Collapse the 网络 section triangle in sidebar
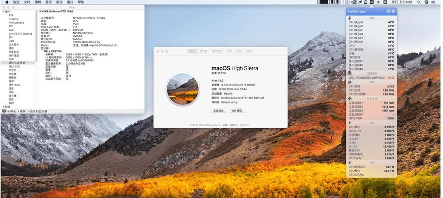Screen dimensions: 443x198 tap(3, 106)
